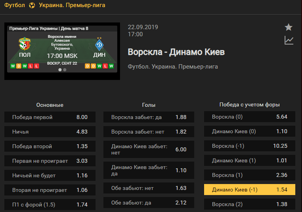Screen dimensions: 302x212
Task: Click the Ворскла - Динамо Киев title
Action: click(x=176, y=52)
